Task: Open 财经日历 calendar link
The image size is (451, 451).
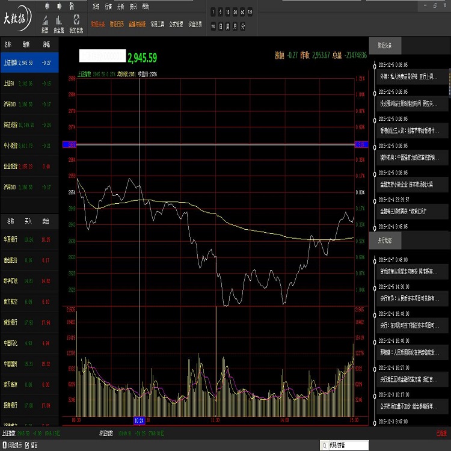Action: pyautogui.click(x=117, y=24)
